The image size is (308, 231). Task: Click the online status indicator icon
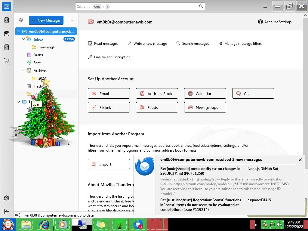tap(18, 215)
